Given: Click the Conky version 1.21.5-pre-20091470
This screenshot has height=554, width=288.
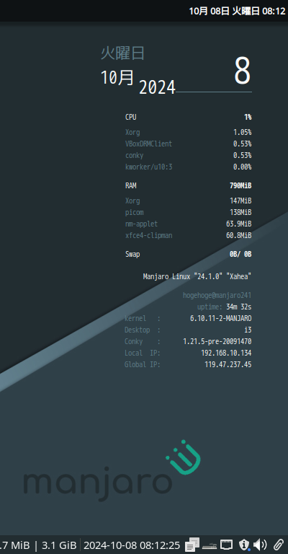Looking at the screenshot, I should [x=217, y=342].
